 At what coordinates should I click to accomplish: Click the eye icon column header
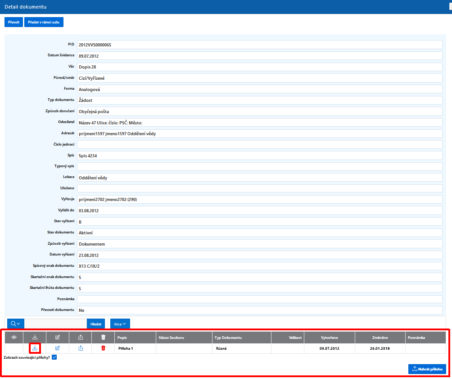[x=14, y=337]
